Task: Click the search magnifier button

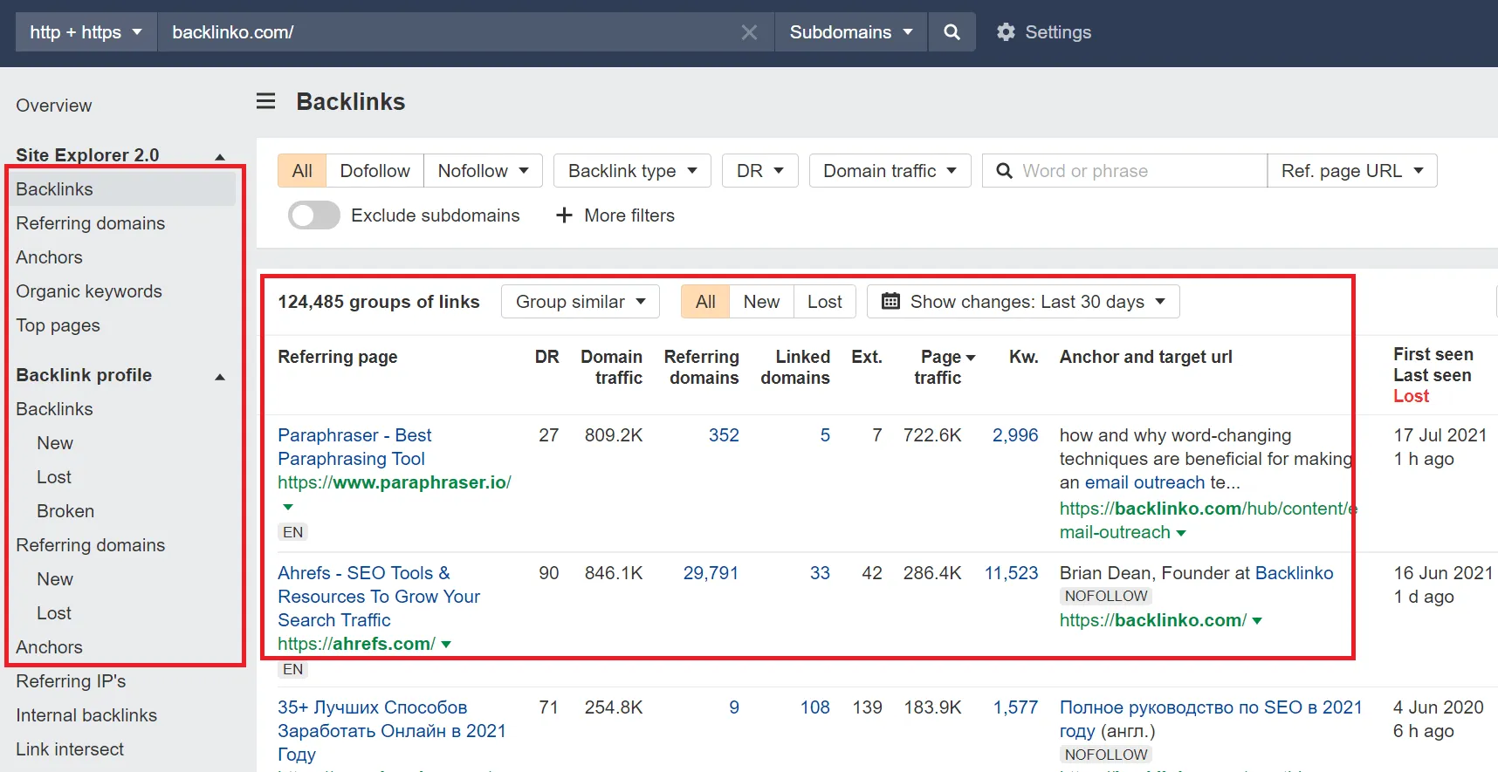Action: (x=952, y=32)
